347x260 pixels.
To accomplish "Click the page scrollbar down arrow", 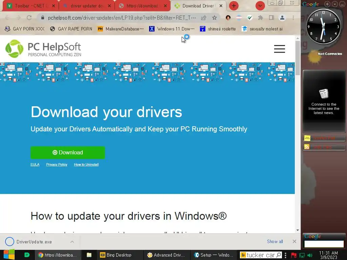I will pos(298,230).
